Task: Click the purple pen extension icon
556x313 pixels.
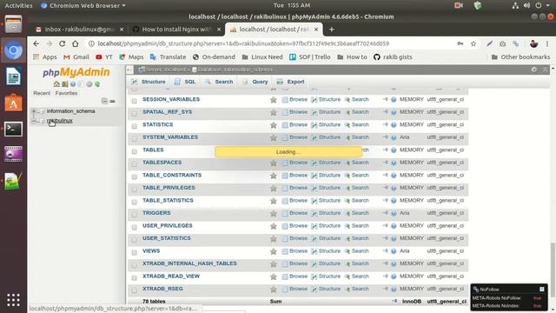Action: (489, 43)
